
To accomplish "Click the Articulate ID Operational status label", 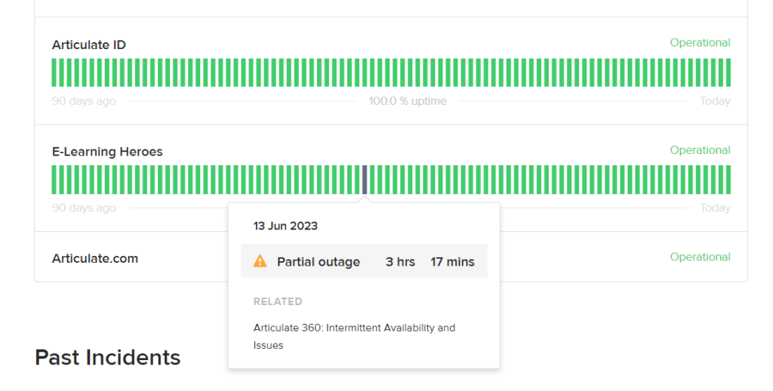I will tap(700, 43).
